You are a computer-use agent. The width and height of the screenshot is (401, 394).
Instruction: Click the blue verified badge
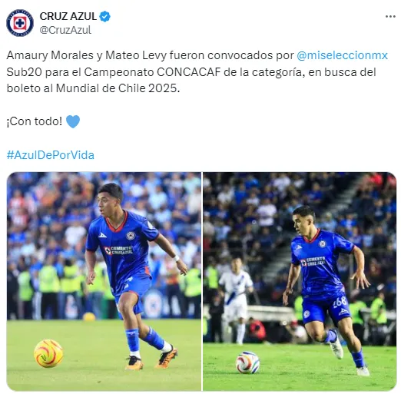104,17
